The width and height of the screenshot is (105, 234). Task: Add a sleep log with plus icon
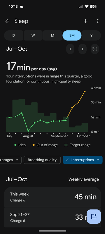click(85, 21)
